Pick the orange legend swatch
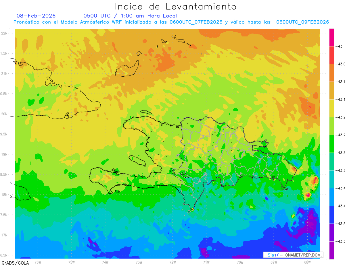This screenshot has height=266, width=345. pyautogui.click(x=331, y=73)
